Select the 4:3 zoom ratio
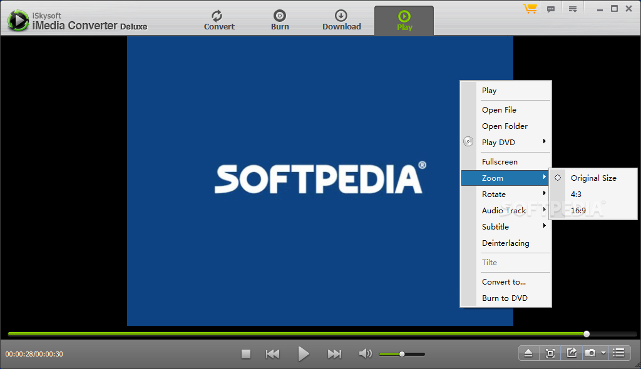 click(593, 194)
